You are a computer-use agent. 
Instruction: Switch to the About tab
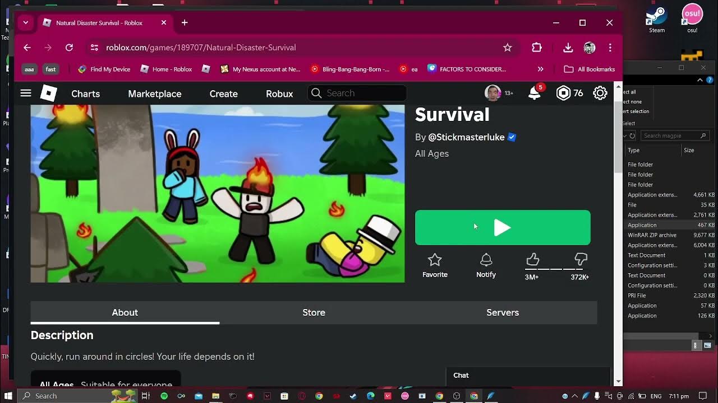click(x=125, y=312)
